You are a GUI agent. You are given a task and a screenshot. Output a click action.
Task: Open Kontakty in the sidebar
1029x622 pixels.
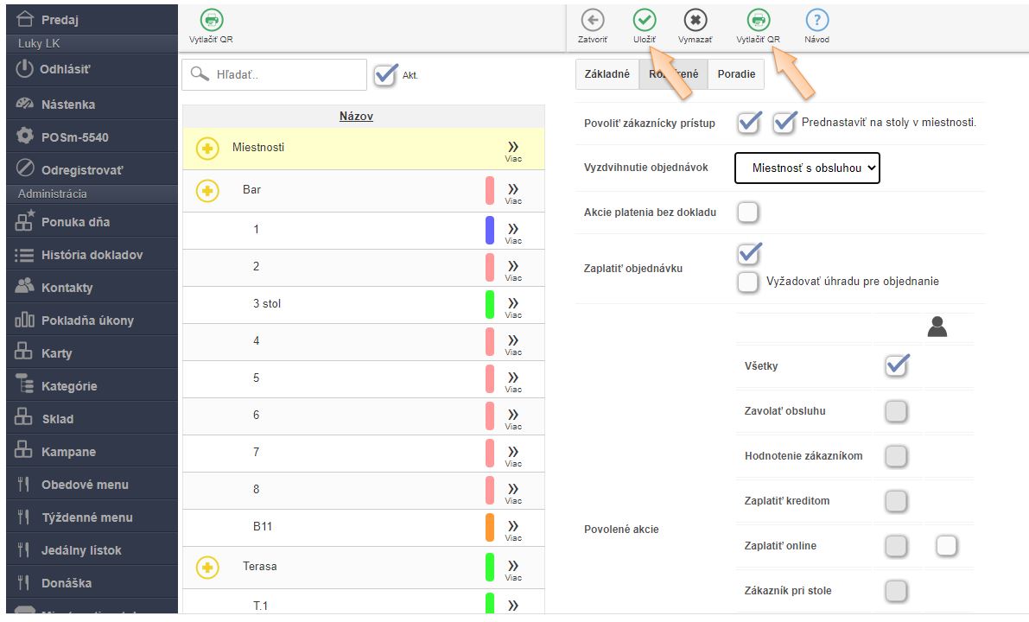(67, 288)
